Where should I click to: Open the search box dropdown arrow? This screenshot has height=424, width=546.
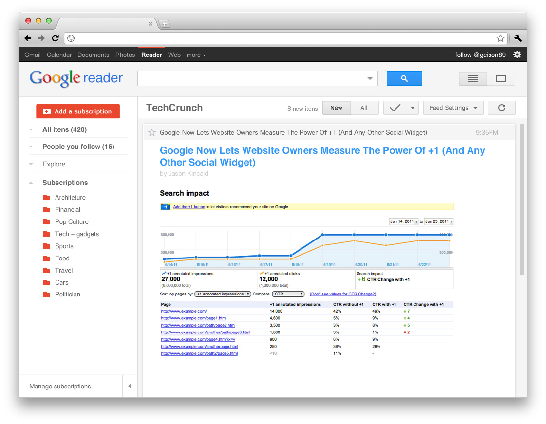click(370, 78)
